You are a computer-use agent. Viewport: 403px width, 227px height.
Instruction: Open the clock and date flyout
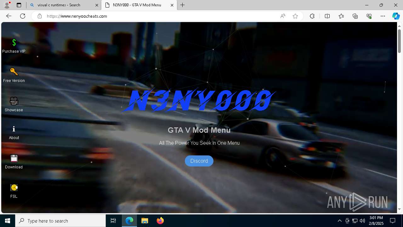[x=376, y=221]
